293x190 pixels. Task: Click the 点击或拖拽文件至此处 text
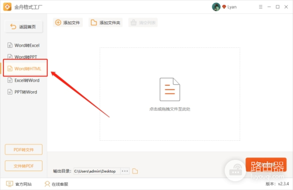pyautogui.click(x=169, y=109)
